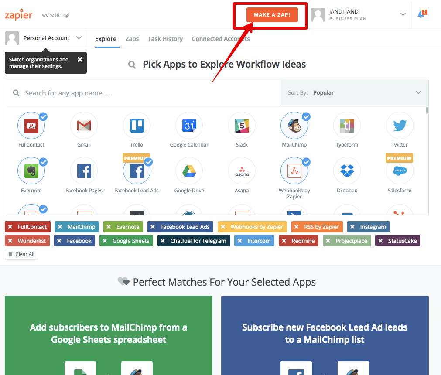This screenshot has width=441, height=375.
Task: Open the JANDI JANDI user menu chevron
Action: [403, 14]
